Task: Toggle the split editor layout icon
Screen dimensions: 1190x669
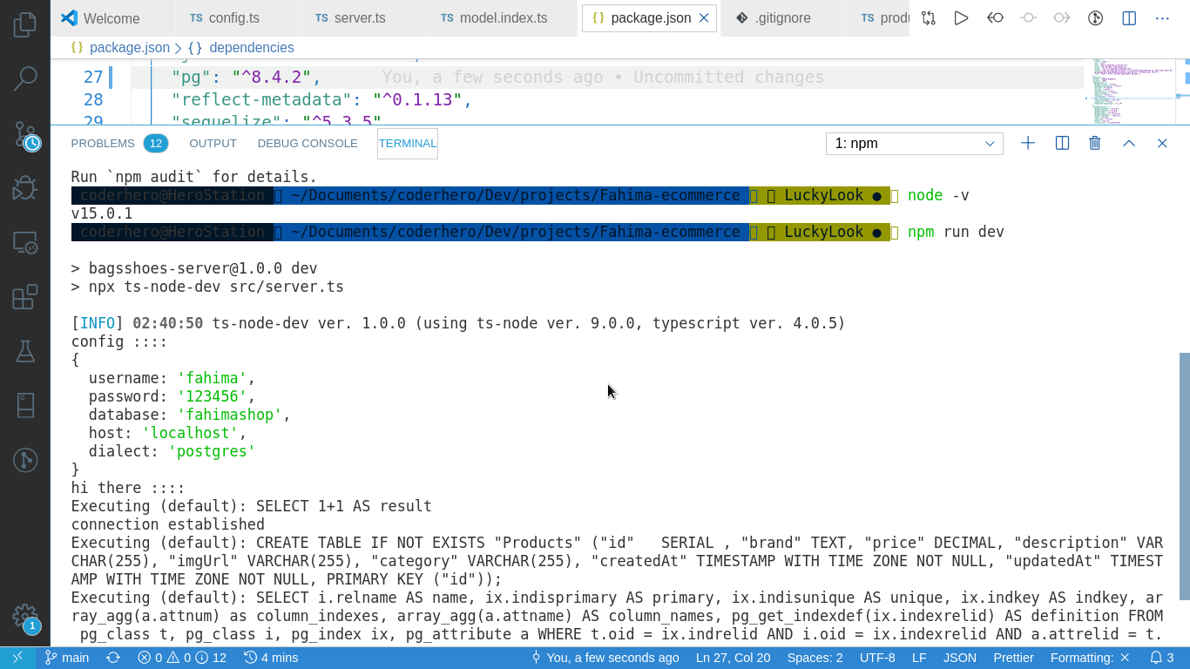Action: point(1128,17)
